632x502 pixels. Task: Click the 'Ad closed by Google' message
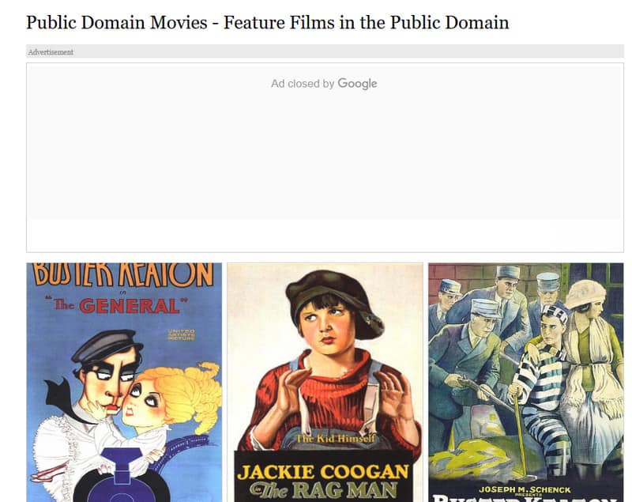(324, 84)
